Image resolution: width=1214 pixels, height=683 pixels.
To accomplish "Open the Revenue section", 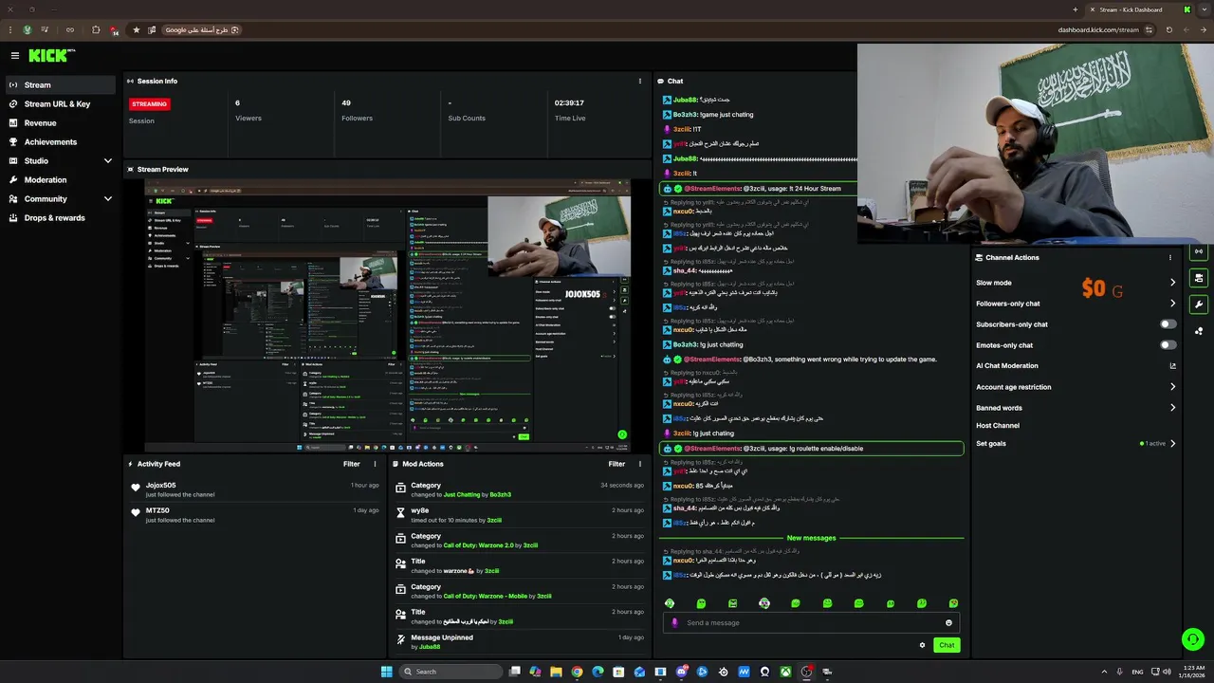I will (x=61, y=123).
